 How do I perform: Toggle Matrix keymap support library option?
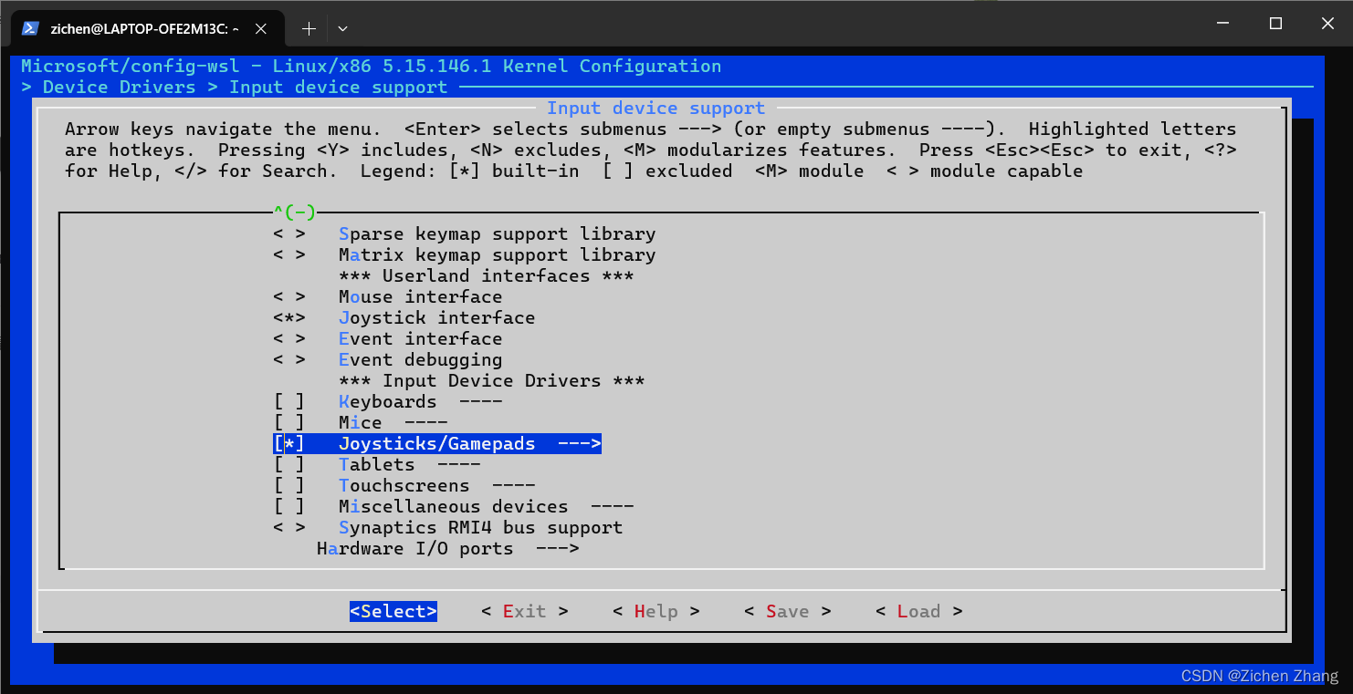click(289, 255)
